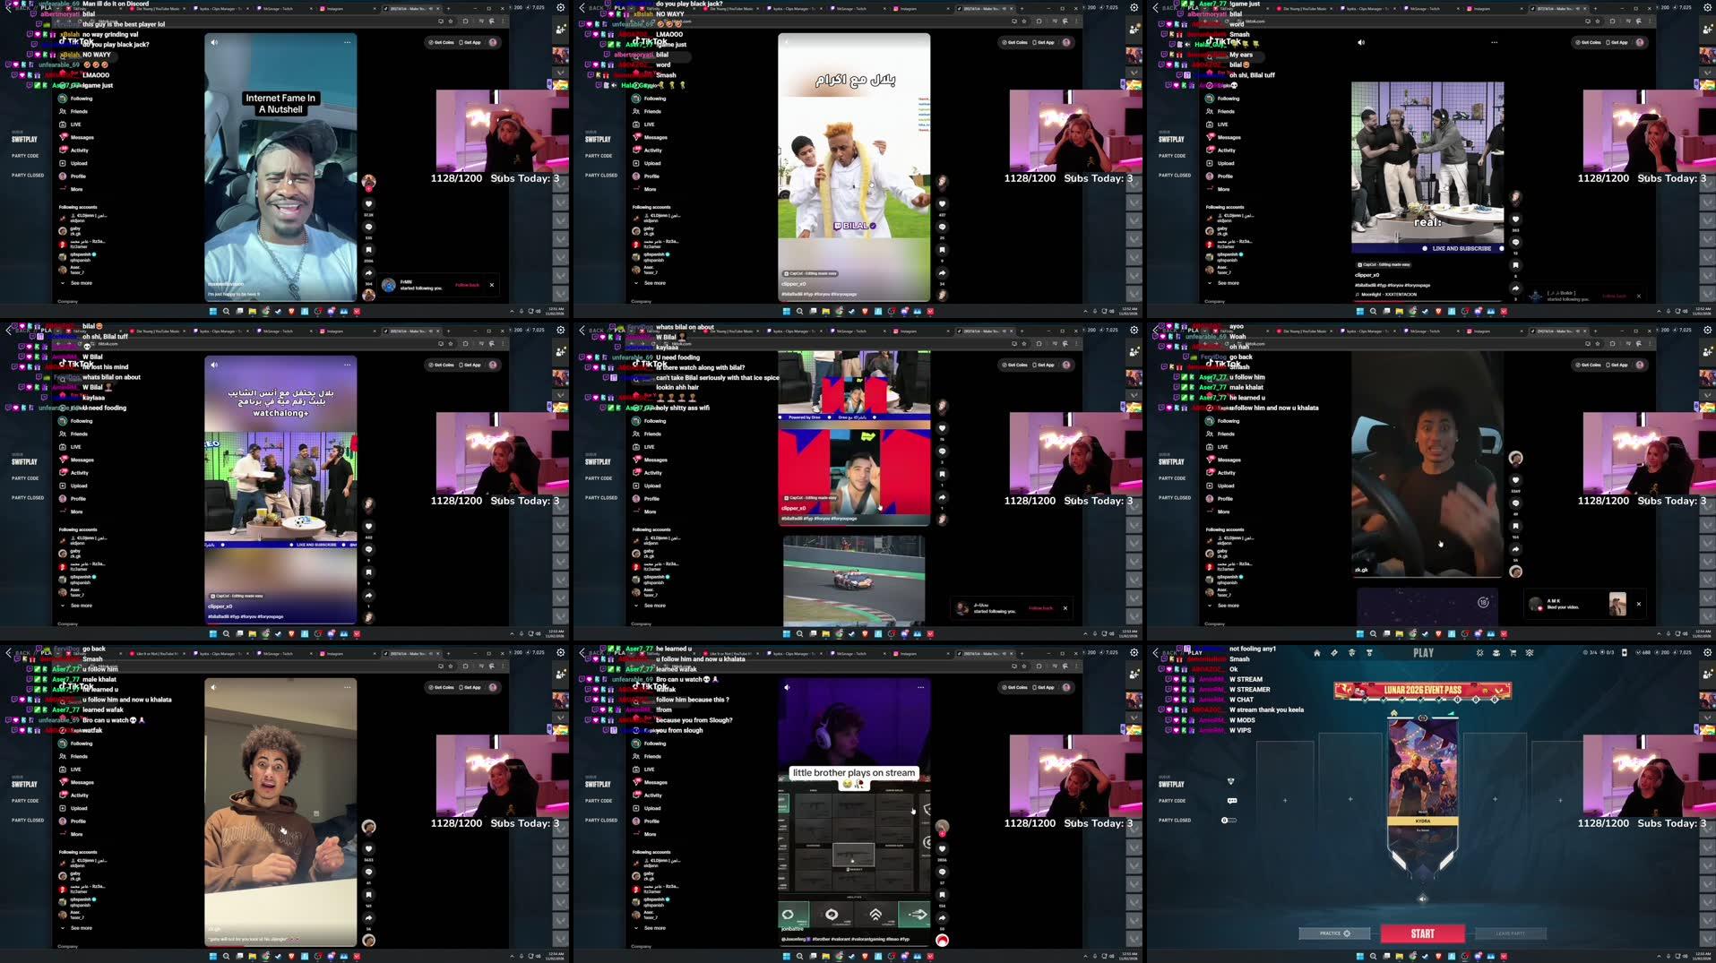Open the store cart icon in the Valorant lobby
Viewport: 1716px width, 963px height.
(1513, 653)
